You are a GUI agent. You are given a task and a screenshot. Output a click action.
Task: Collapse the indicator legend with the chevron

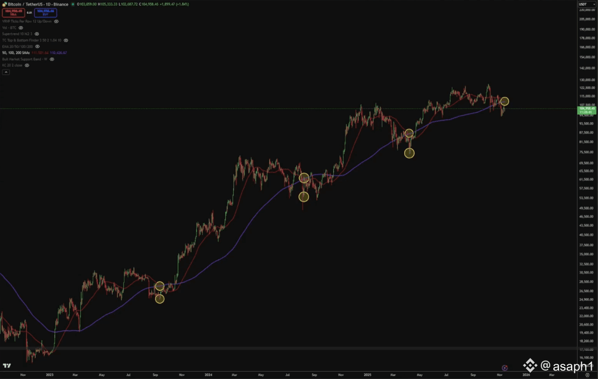(6, 72)
